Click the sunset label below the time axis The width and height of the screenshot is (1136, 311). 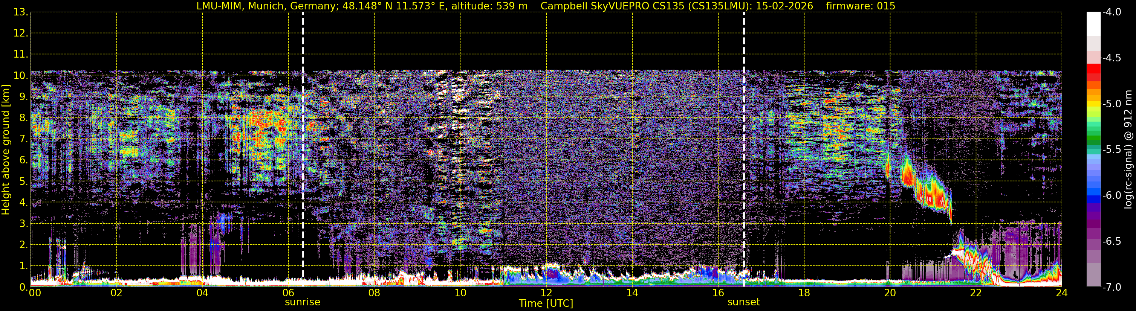[743, 302]
